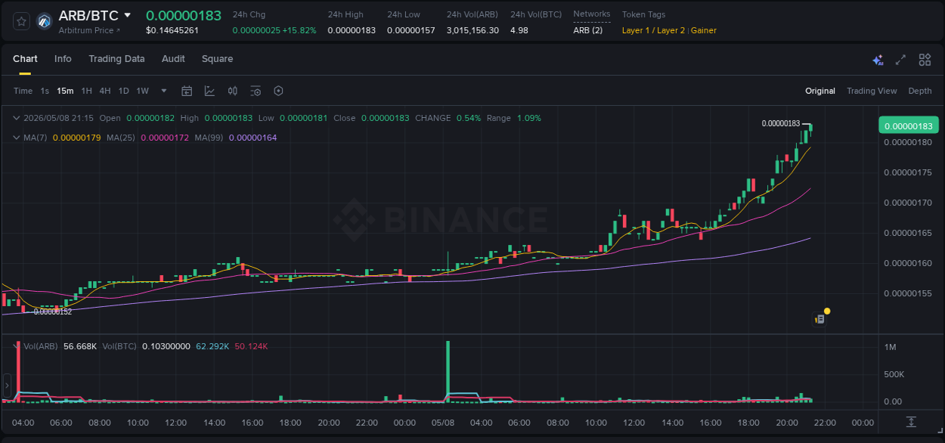Open the technical indicators line-chart icon
The image size is (945, 443).
coord(209,91)
